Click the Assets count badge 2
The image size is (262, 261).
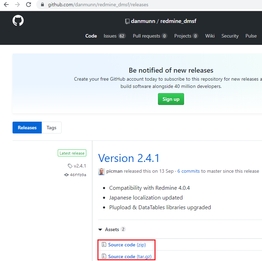pos(123,229)
